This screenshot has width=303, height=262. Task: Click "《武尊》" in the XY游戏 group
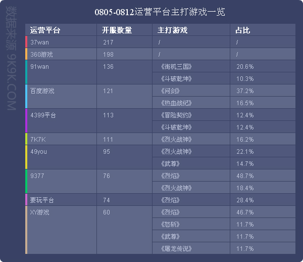(x=170, y=237)
